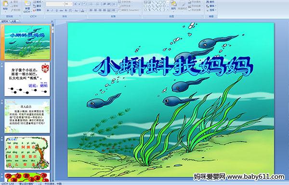Select the oval shape in the gallery
This screenshot has width=289, height=185.
tap(165, 2)
